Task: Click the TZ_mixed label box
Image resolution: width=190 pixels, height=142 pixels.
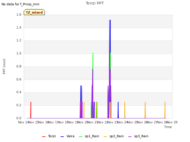Action: tap(34, 12)
